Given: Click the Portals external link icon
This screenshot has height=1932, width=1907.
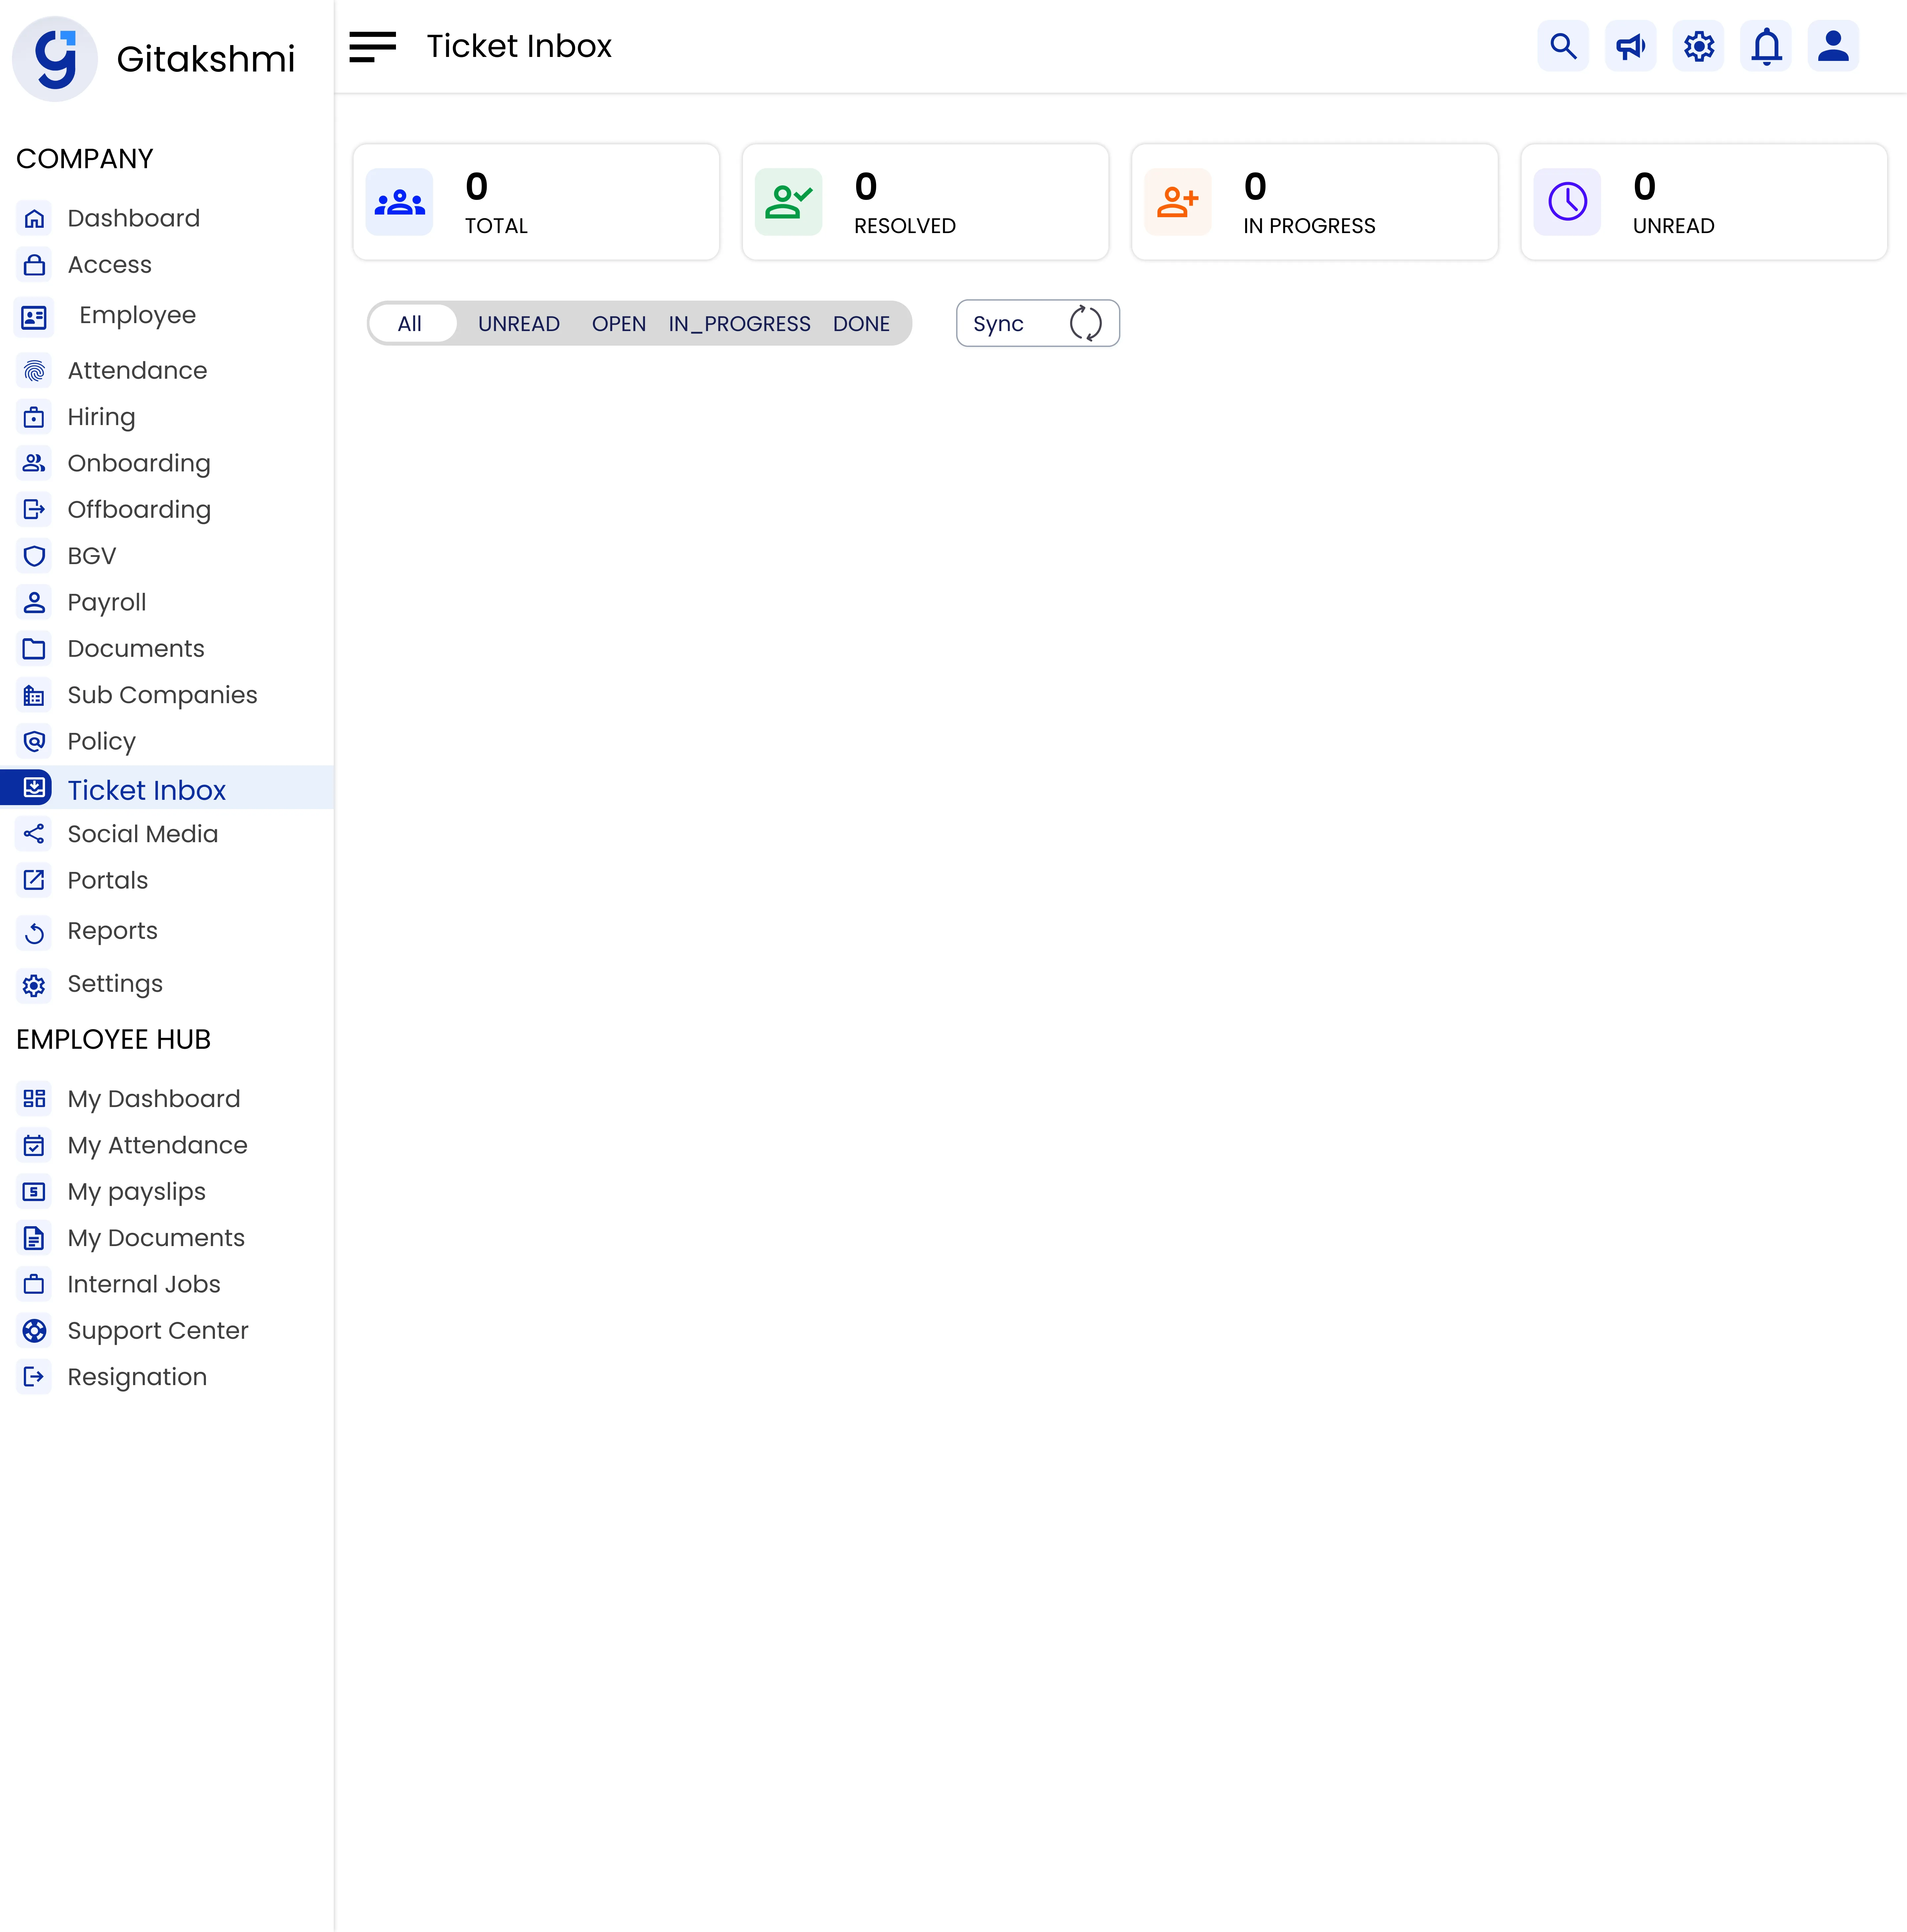Looking at the screenshot, I should pyautogui.click(x=34, y=880).
